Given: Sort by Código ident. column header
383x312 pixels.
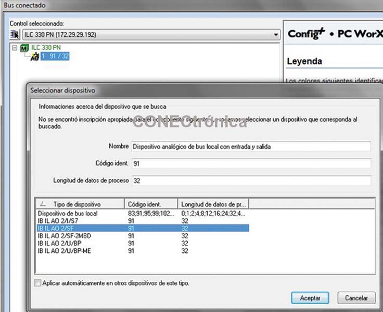Looking at the screenshot, I should click(151, 204).
